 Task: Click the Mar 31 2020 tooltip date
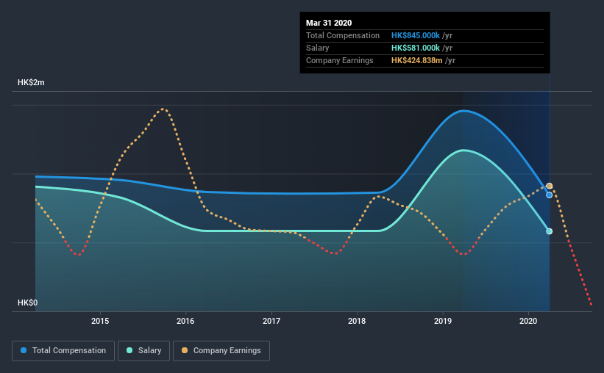point(329,23)
